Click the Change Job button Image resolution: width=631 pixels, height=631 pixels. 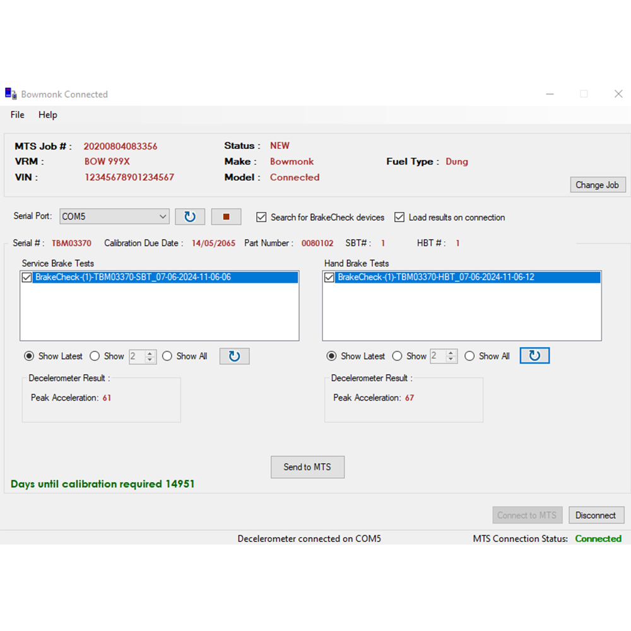click(x=598, y=185)
